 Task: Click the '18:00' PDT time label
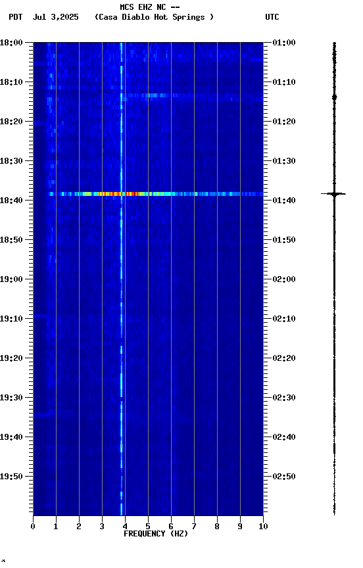11,43
